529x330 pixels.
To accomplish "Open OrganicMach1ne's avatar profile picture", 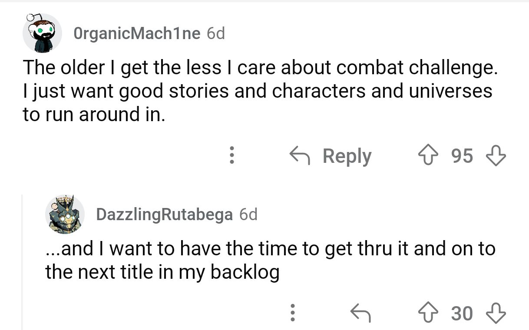I will point(42,33).
